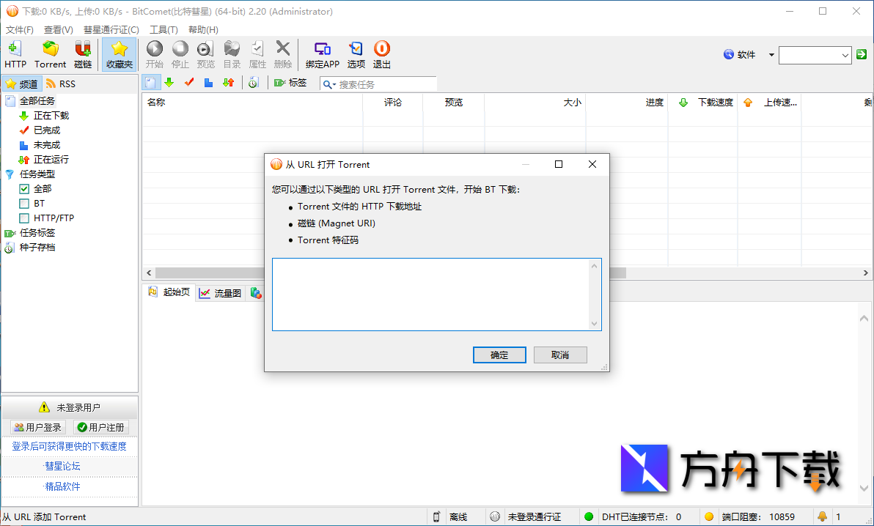Open the 搜索任务 search filter dropdown arrow
Image resolution: width=874 pixels, height=526 pixels.
pyautogui.click(x=330, y=84)
